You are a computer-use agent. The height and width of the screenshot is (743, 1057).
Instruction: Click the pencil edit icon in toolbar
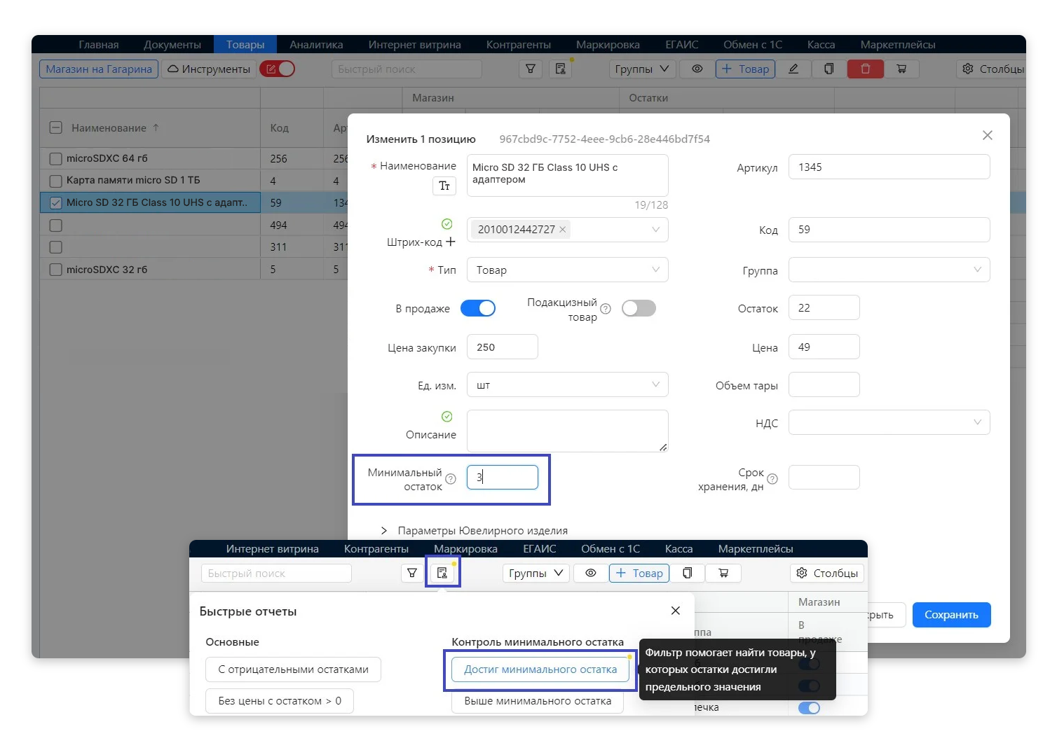[x=793, y=69]
